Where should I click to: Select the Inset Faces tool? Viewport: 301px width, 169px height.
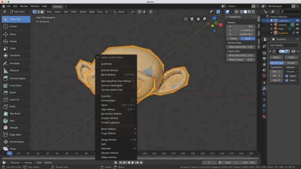(x=16, y=85)
